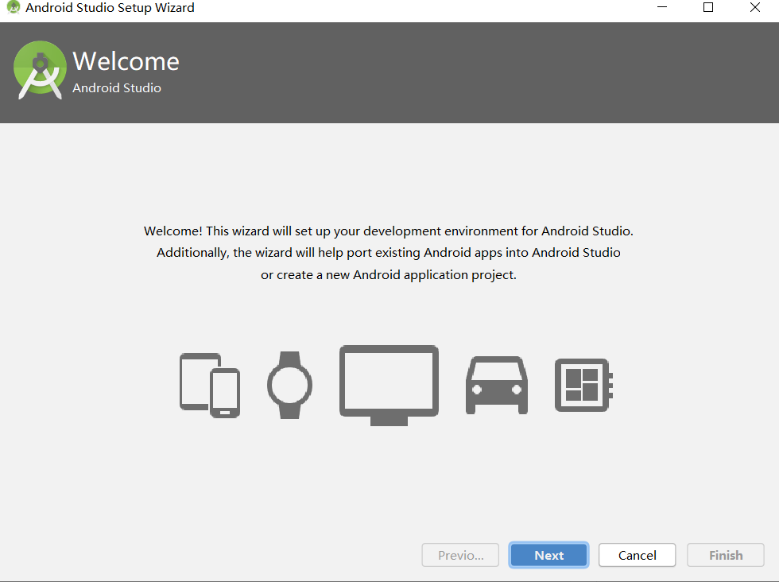Click the Android Auto car icon

497,385
